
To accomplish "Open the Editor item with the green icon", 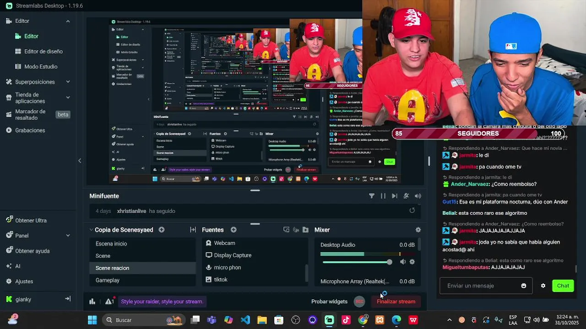I will [27, 36].
